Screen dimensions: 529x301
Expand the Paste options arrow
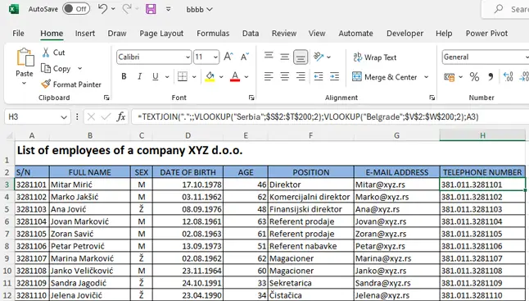[x=24, y=83]
